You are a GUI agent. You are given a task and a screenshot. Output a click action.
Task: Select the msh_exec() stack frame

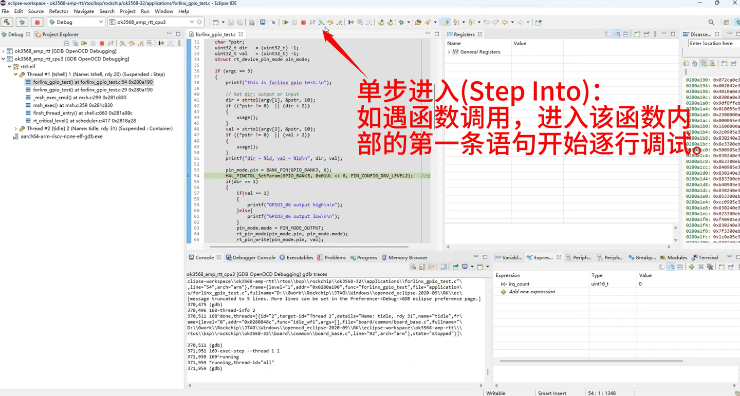tap(76, 105)
